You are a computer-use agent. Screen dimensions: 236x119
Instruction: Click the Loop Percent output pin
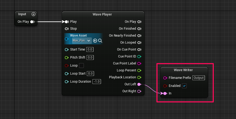tap(139, 70)
